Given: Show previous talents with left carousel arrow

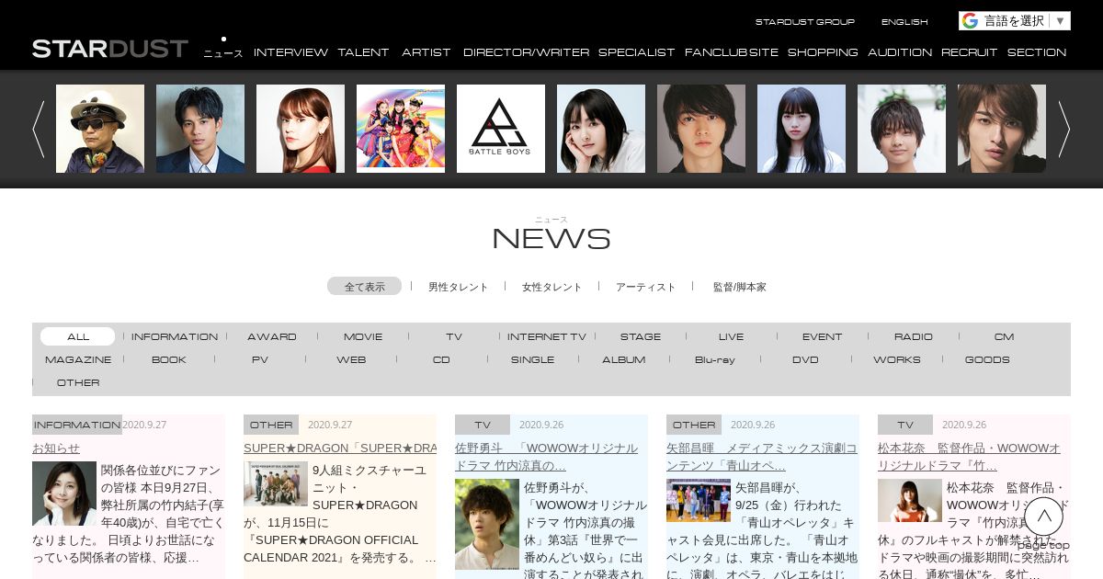Looking at the screenshot, I should click(x=39, y=129).
